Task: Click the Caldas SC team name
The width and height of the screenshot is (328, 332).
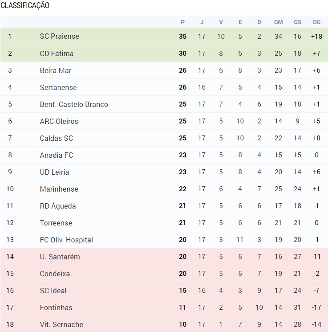Action: pyautogui.click(x=57, y=138)
